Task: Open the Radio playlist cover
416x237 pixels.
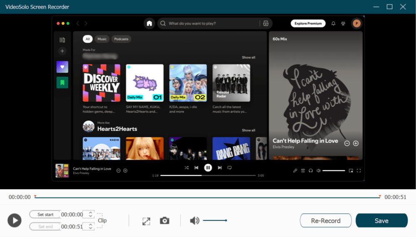Action: [102, 148]
